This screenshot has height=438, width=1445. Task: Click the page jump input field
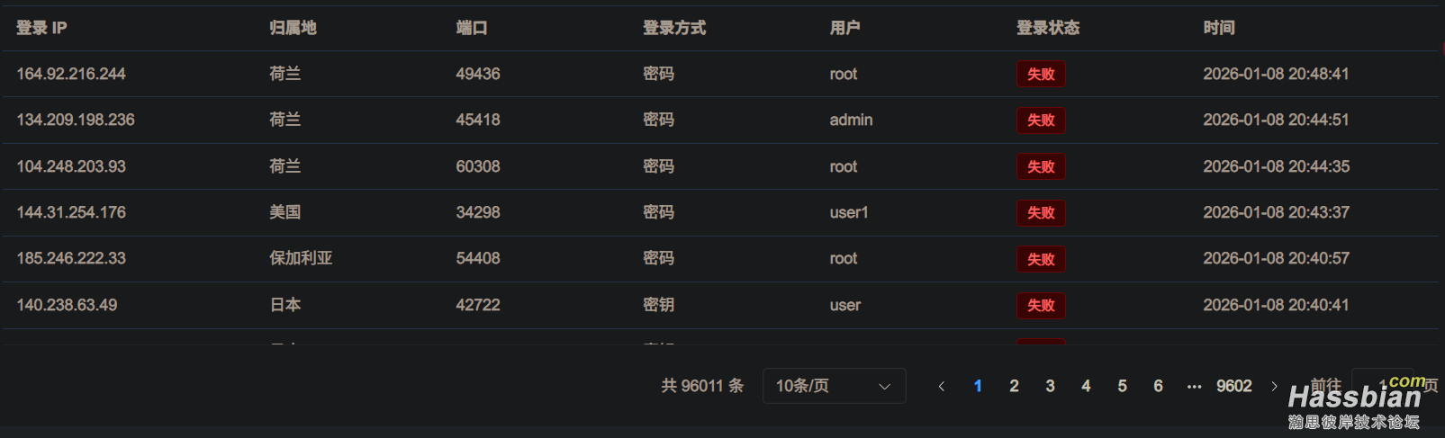pos(1382,385)
